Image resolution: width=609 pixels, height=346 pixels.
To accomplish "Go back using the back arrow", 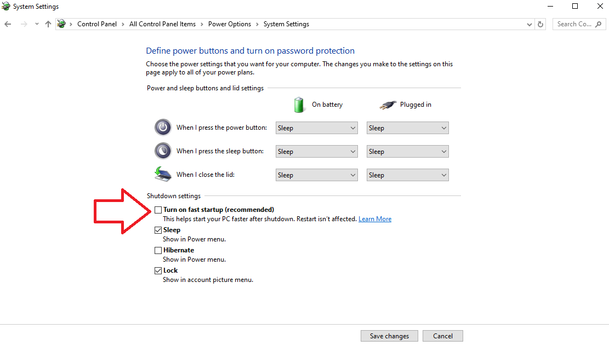I will (x=8, y=24).
